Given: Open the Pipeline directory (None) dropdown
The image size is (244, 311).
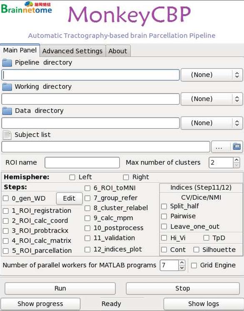Looking at the screenshot, I should tap(212, 75).
